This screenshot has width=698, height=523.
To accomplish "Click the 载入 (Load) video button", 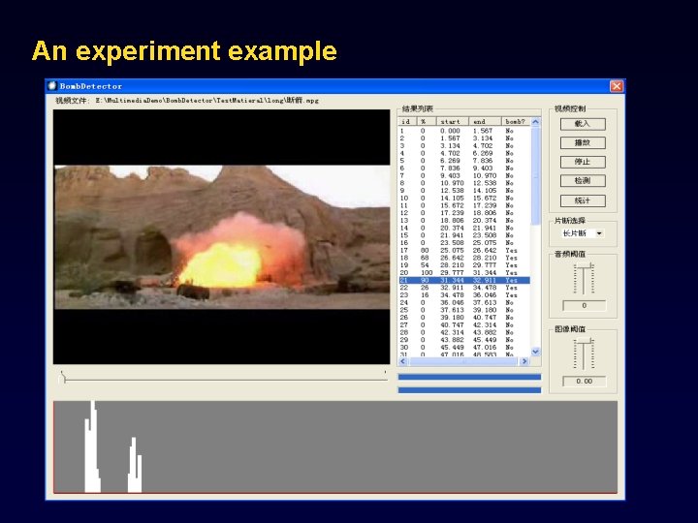I will [583, 124].
